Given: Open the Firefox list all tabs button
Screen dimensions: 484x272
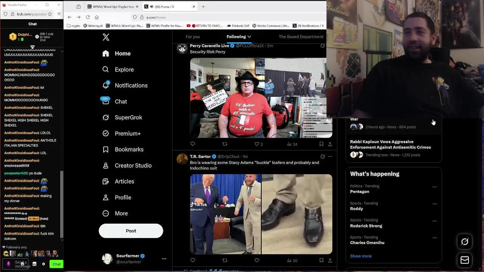Looking at the screenshot, I should pyautogui.click(x=79, y=7).
